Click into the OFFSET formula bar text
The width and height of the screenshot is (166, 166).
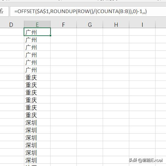tap(80, 11)
